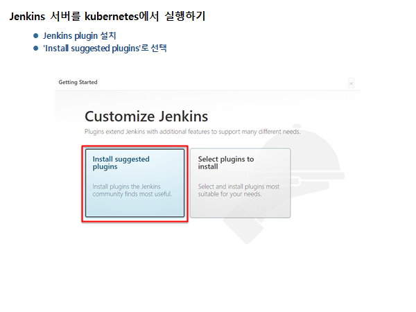416x312 pixels.
Task: Click the slide title mentioning kubernetes
Action: click(x=107, y=16)
